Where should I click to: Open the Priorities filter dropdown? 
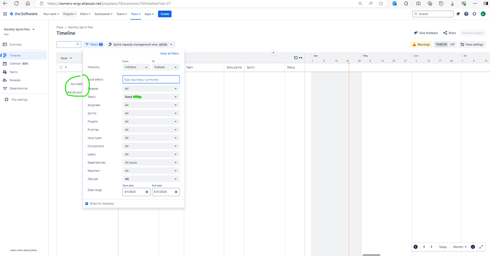[151, 129]
